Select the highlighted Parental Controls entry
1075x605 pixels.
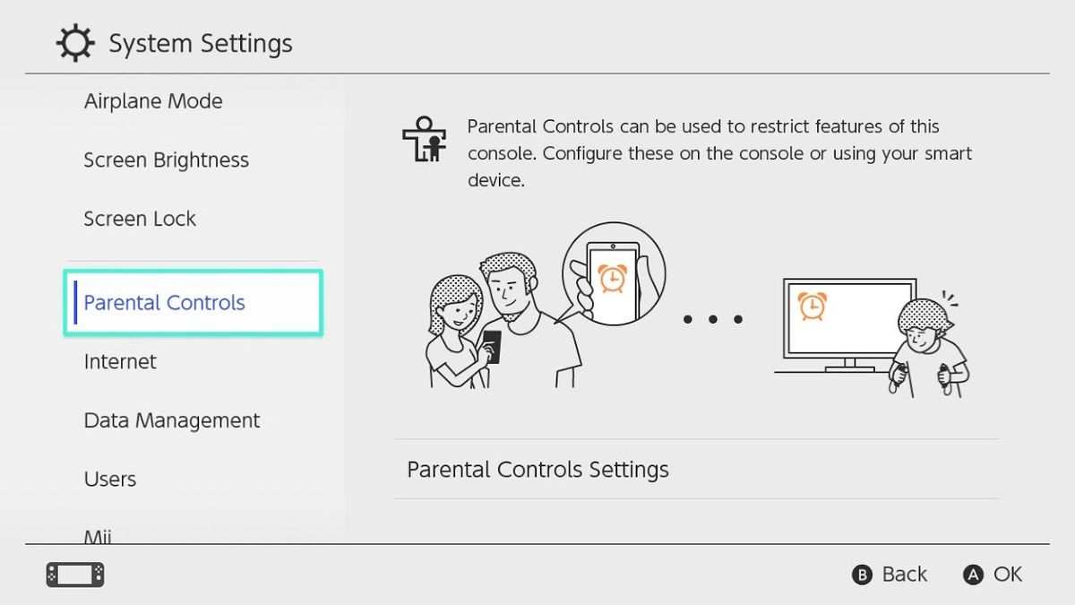point(163,303)
